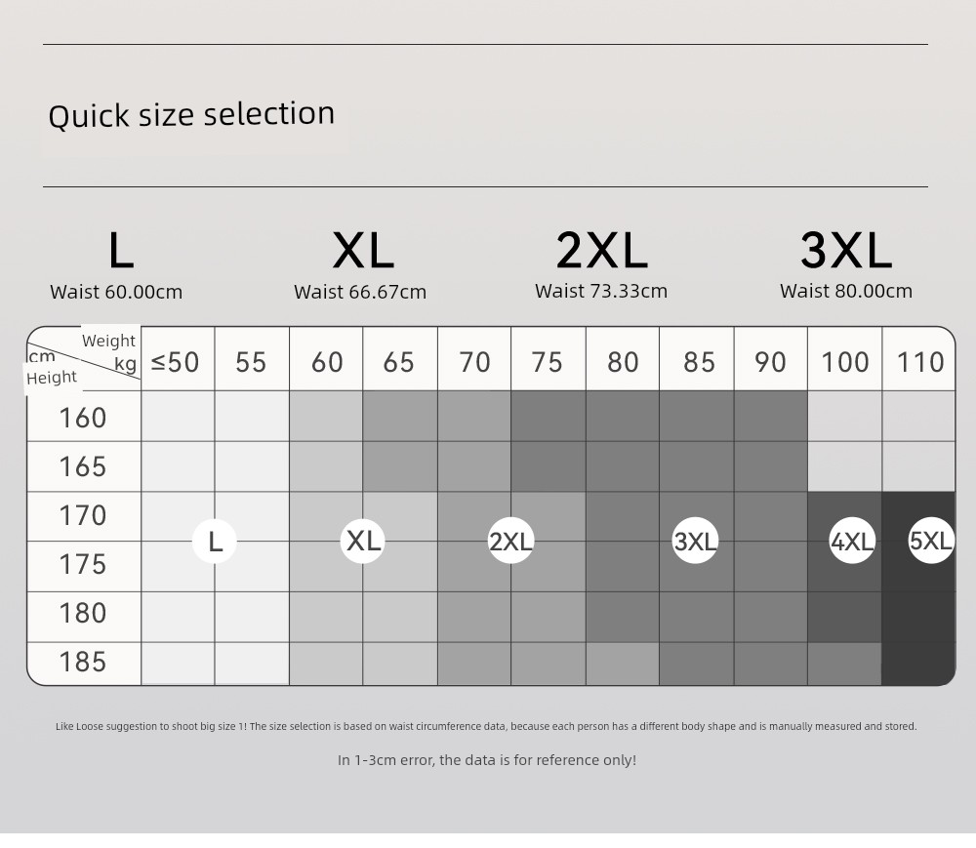976x848 pixels.
Task: Click the L circle badge in chart
Action: click(215, 542)
